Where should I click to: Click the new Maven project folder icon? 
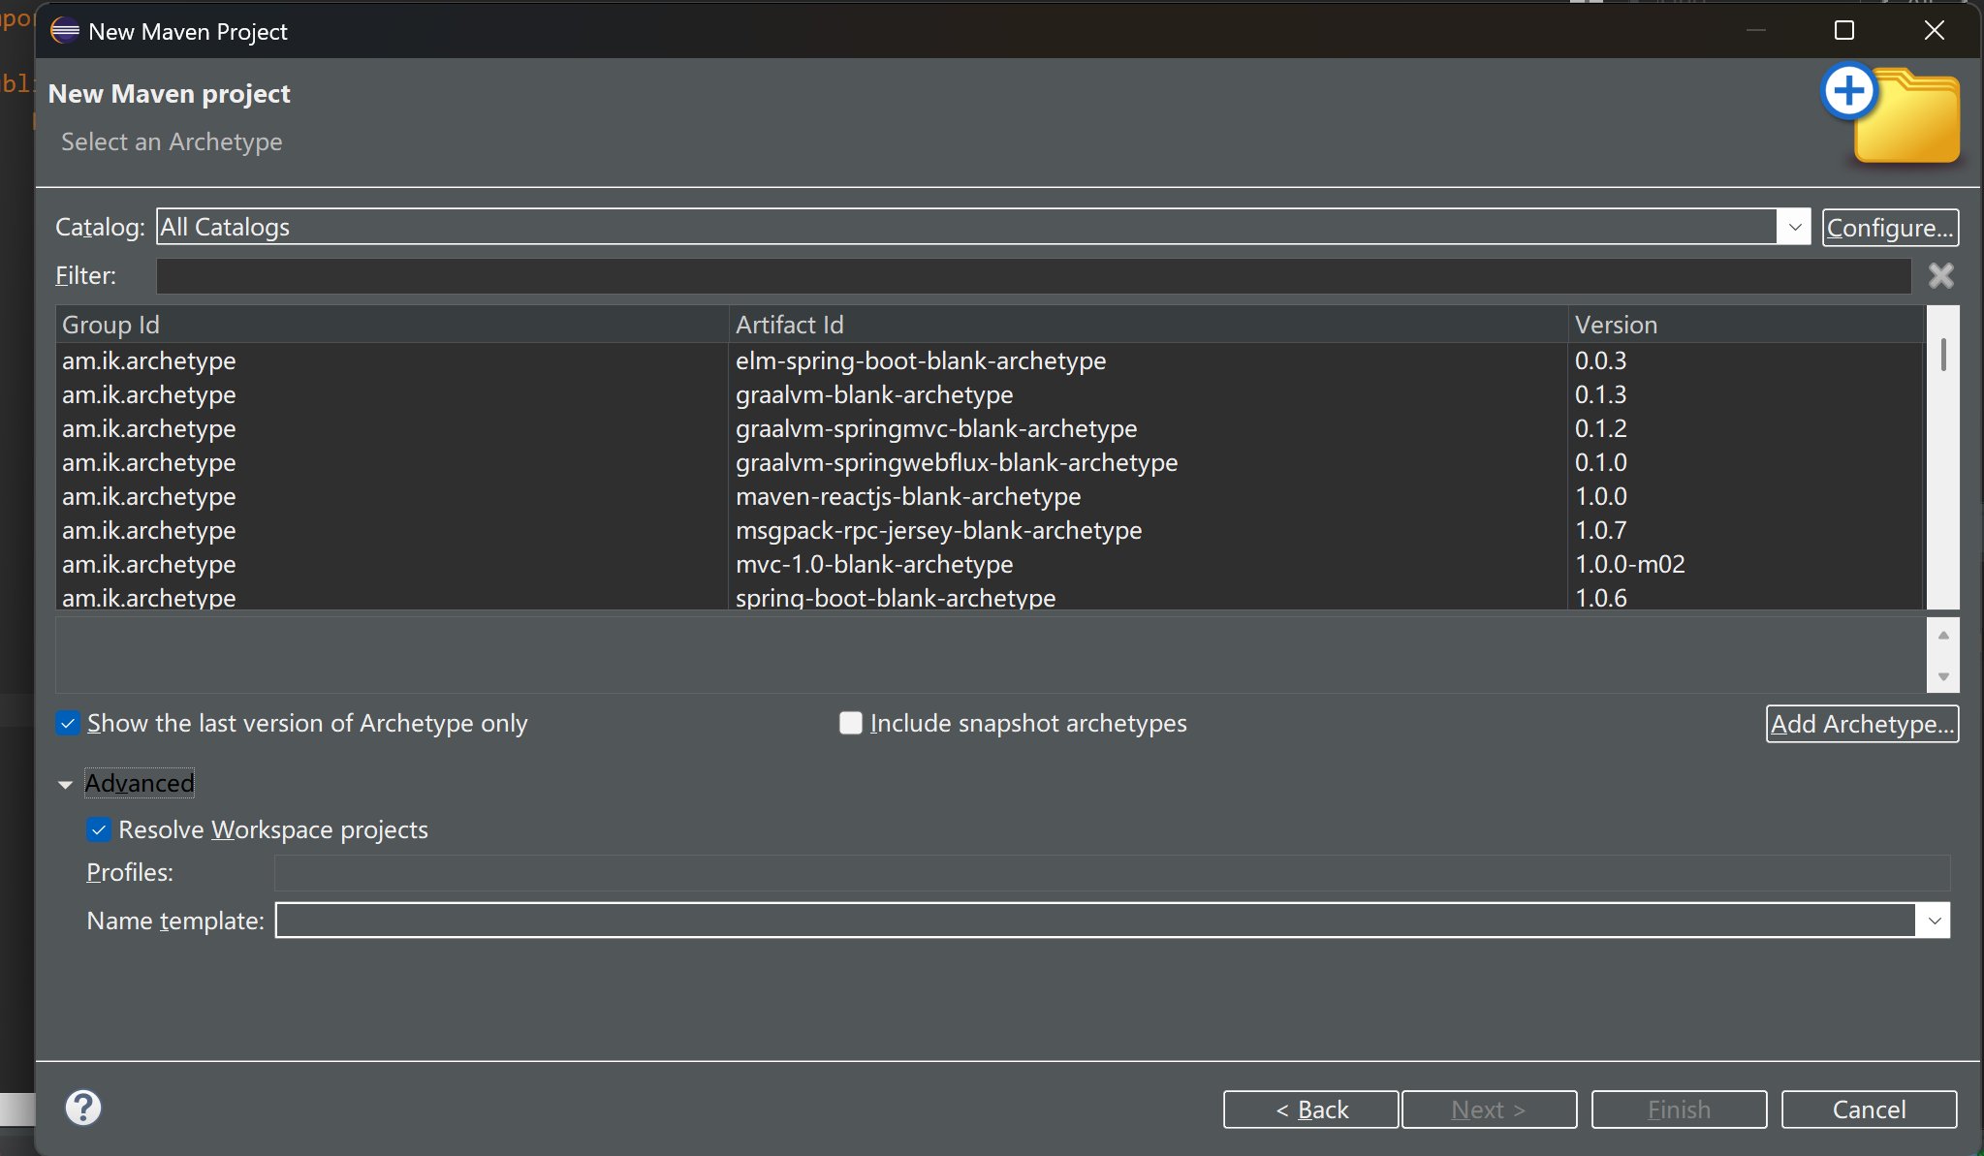coord(1891,115)
